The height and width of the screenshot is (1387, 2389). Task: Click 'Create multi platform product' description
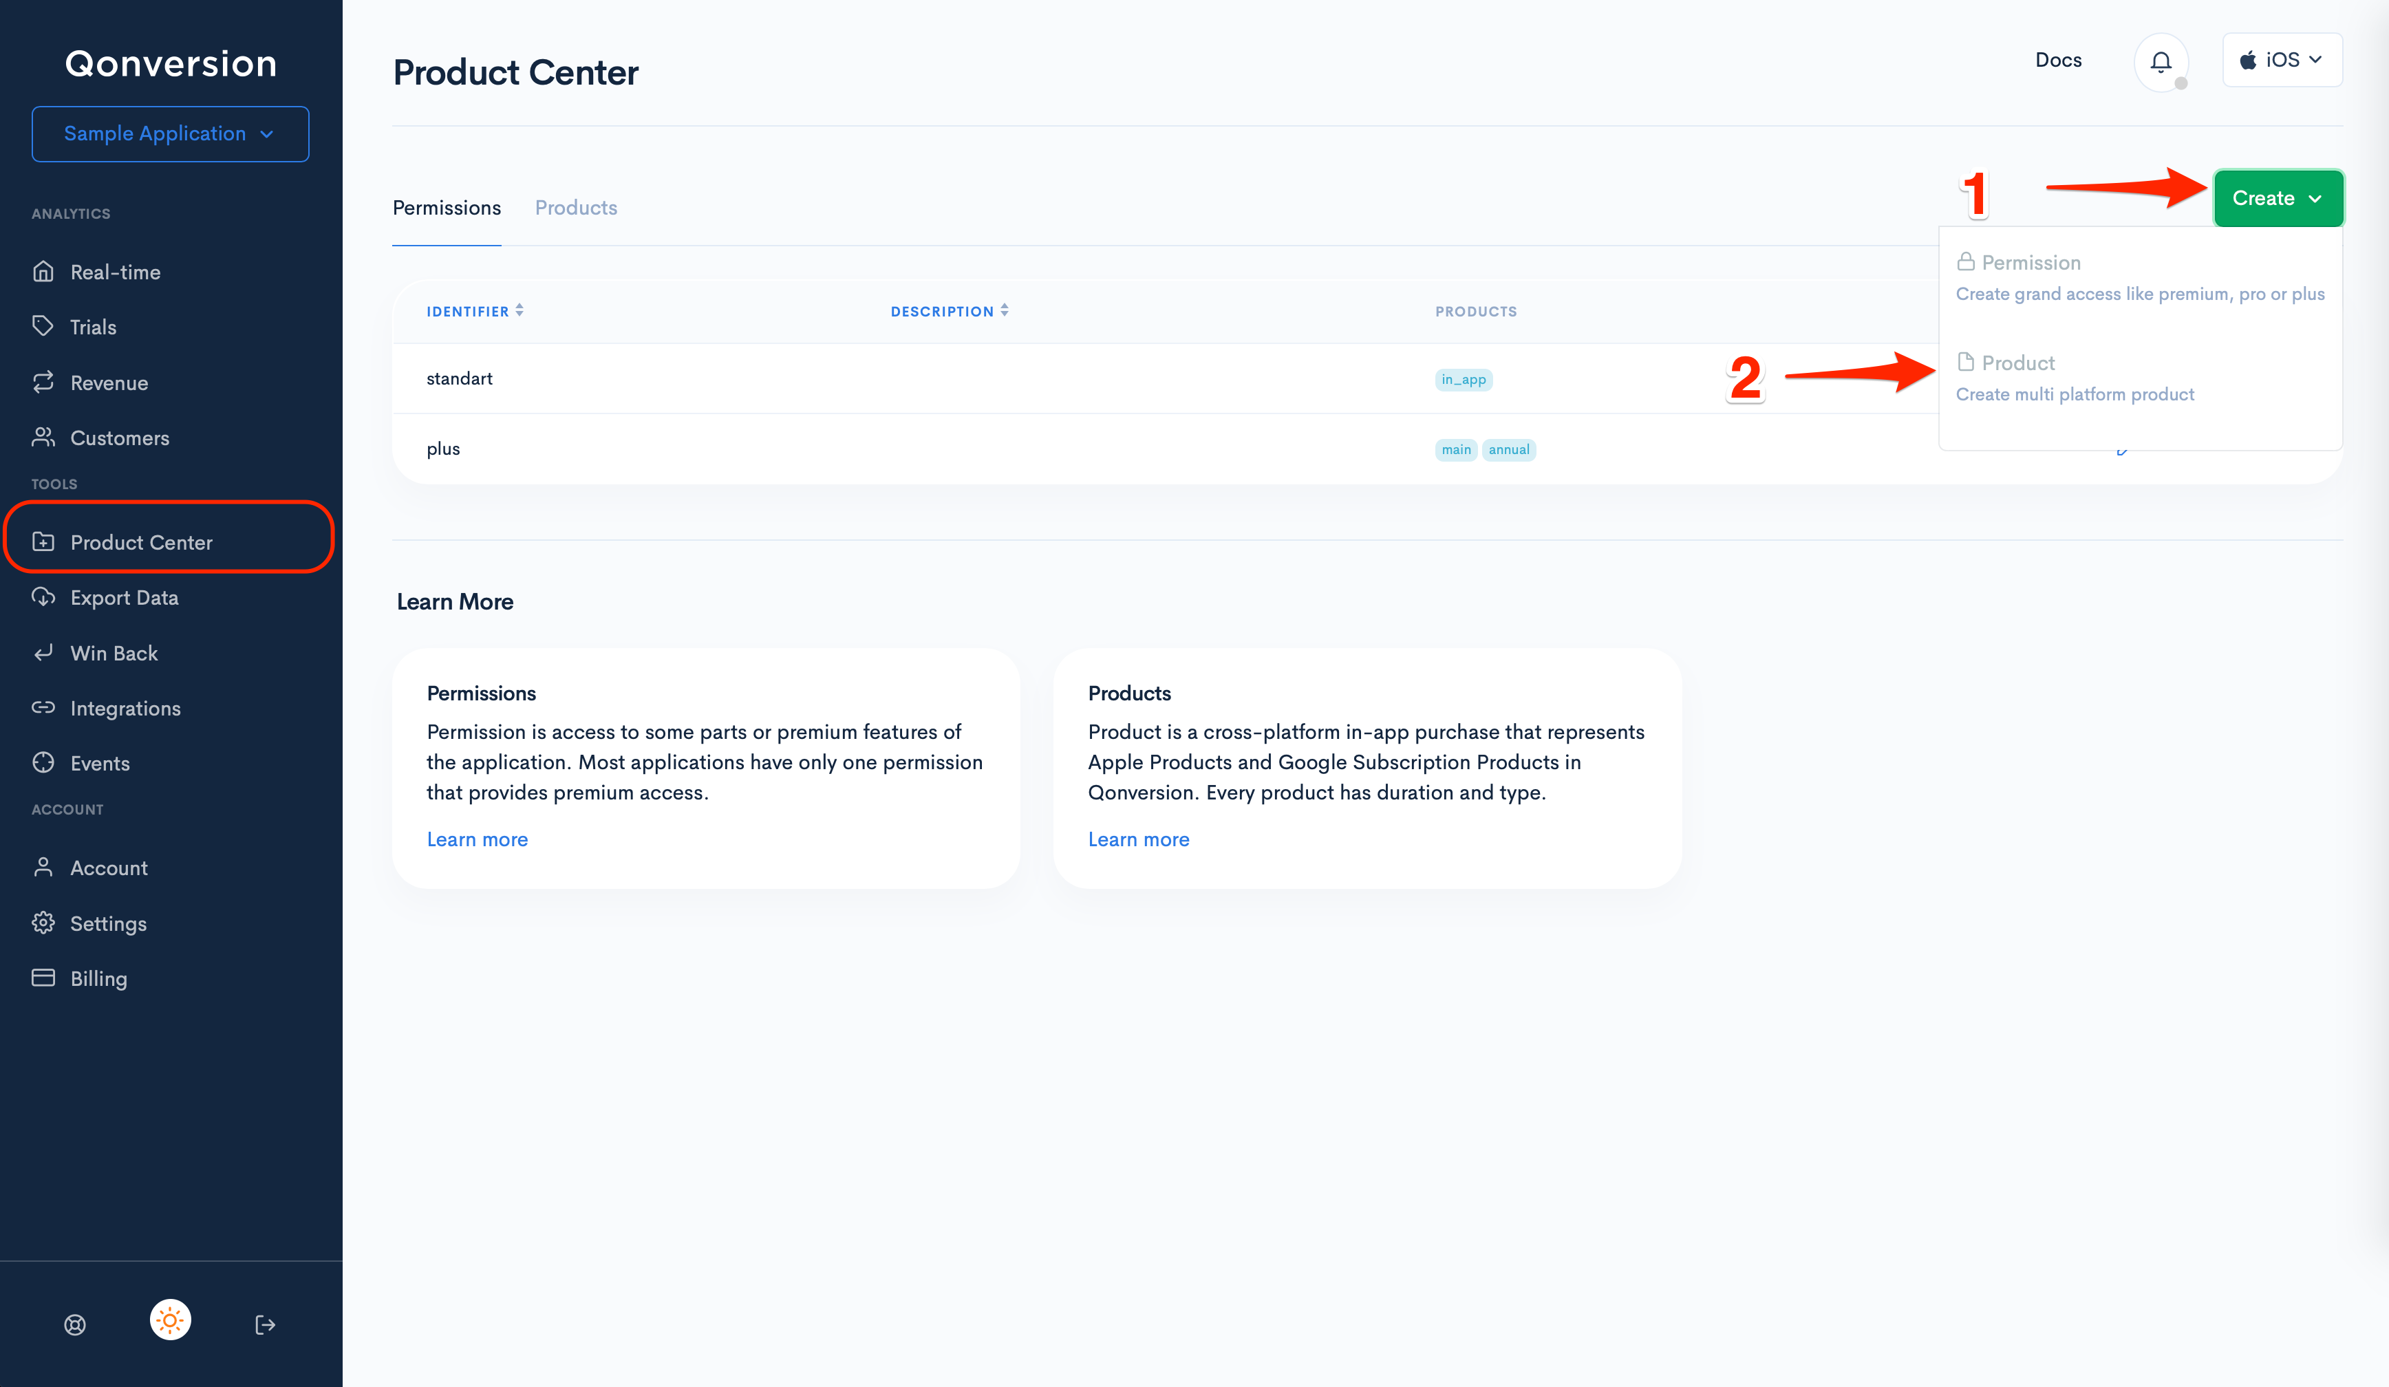[x=2075, y=394]
